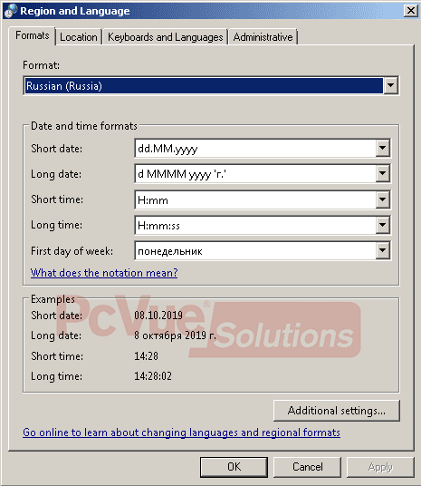Screen dimensions: 421x486
Task: Click the Region and Language globe icon
Action: click(x=11, y=11)
